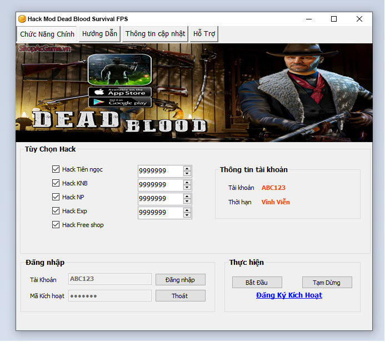Decrease the Hack NP value with down arrow

(187, 201)
